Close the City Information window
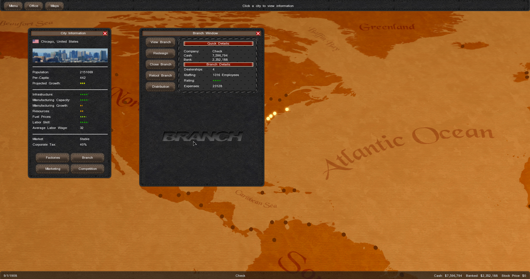This screenshot has height=279, width=530. click(105, 33)
